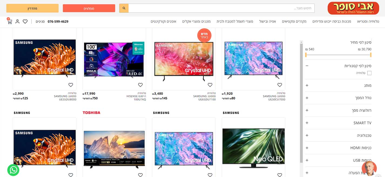
Task: Favorite the Hisense 100U7KQ television
Action: 140,85
